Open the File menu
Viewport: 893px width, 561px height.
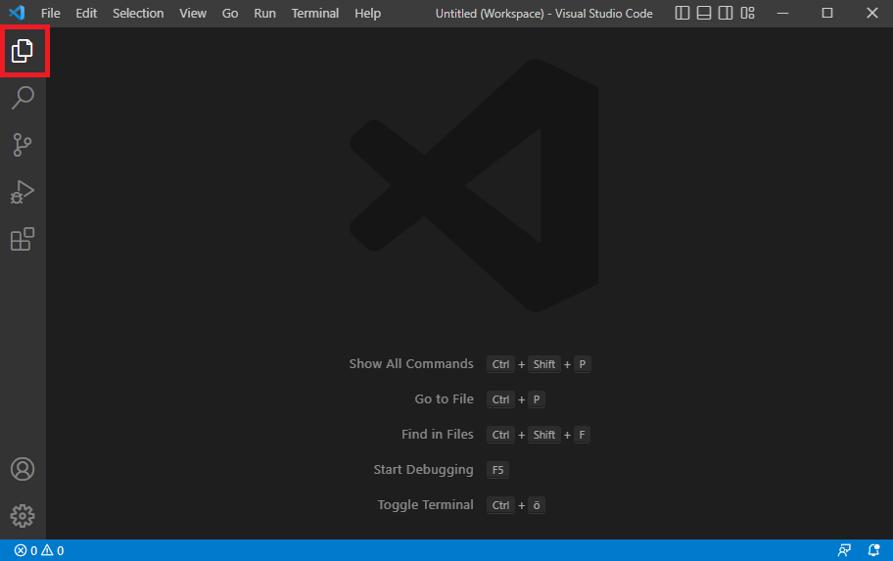[51, 13]
